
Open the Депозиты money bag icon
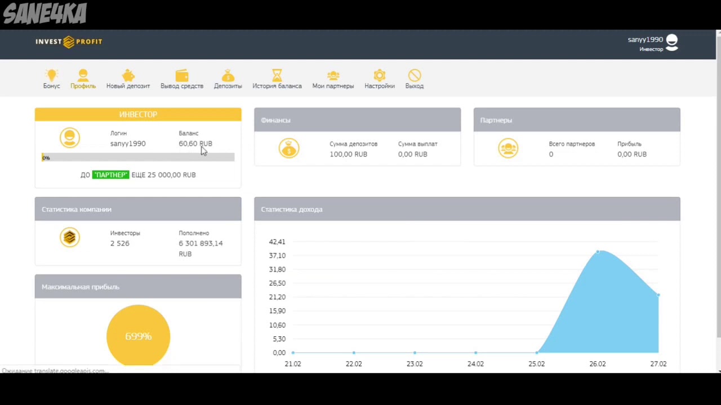tap(228, 75)
